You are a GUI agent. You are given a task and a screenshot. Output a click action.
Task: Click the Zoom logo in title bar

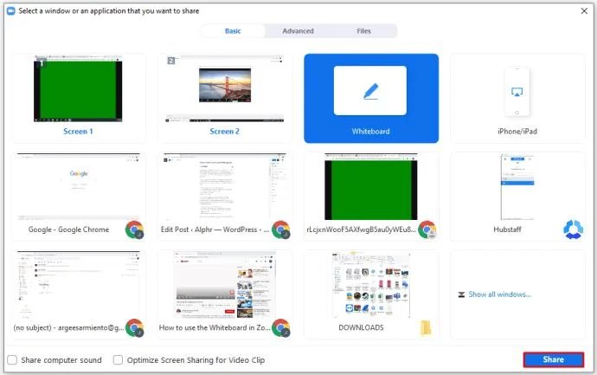point(11,11)
